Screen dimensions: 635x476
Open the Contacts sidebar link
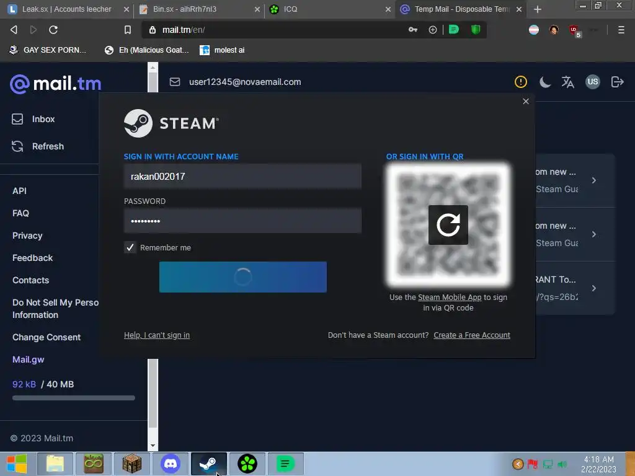[31, 280]
